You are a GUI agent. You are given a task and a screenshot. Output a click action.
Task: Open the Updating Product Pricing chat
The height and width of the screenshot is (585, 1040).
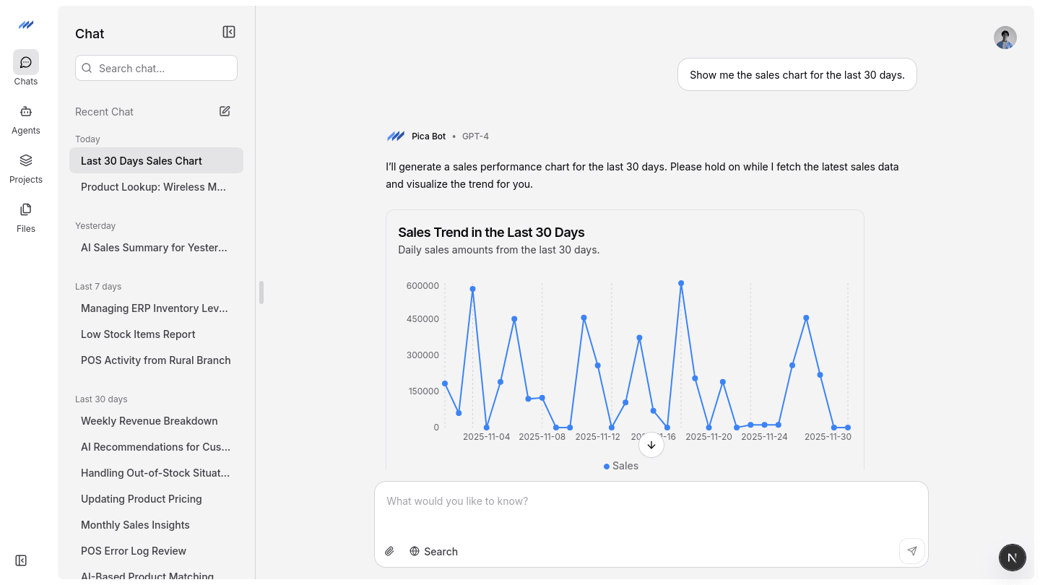[156, 498]
